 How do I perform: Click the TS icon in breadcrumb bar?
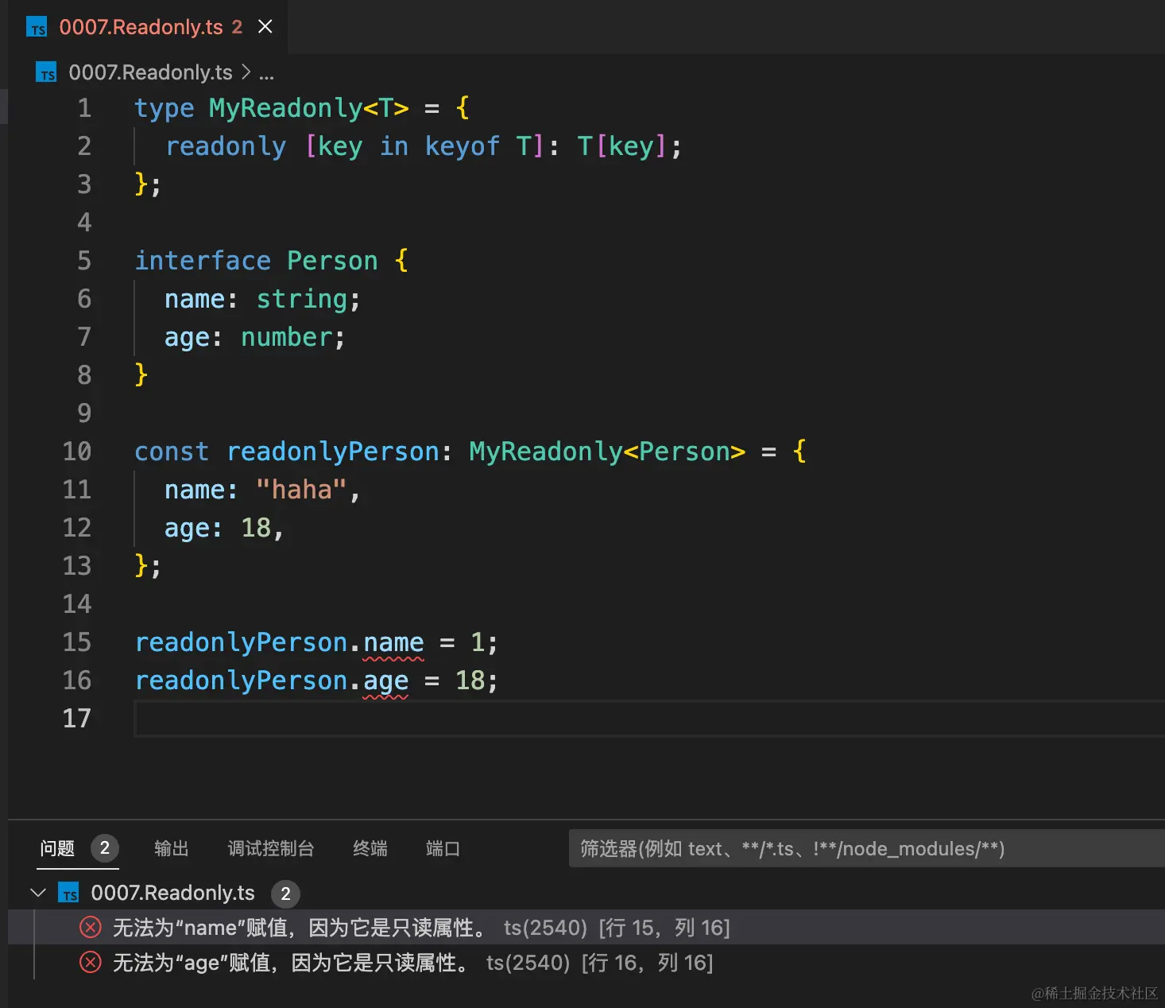[47, 72]
